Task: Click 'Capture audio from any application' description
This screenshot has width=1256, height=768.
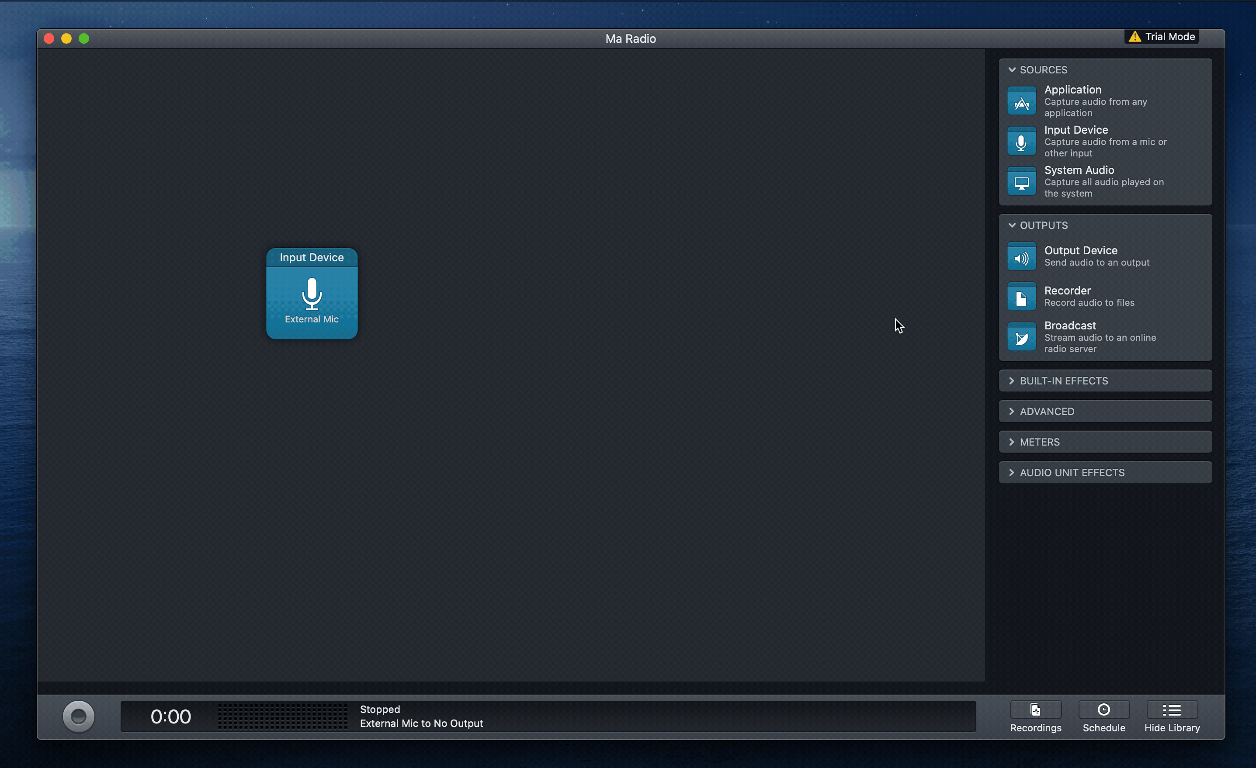Action: pyautogui.click(x=1096, y=107)
